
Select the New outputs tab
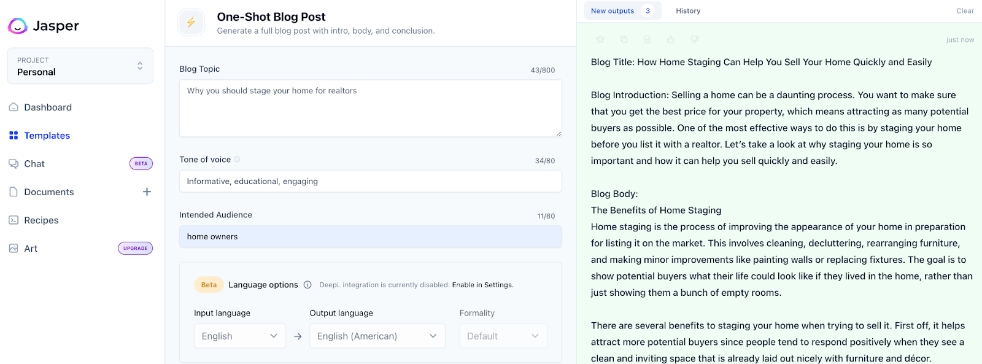621,11
